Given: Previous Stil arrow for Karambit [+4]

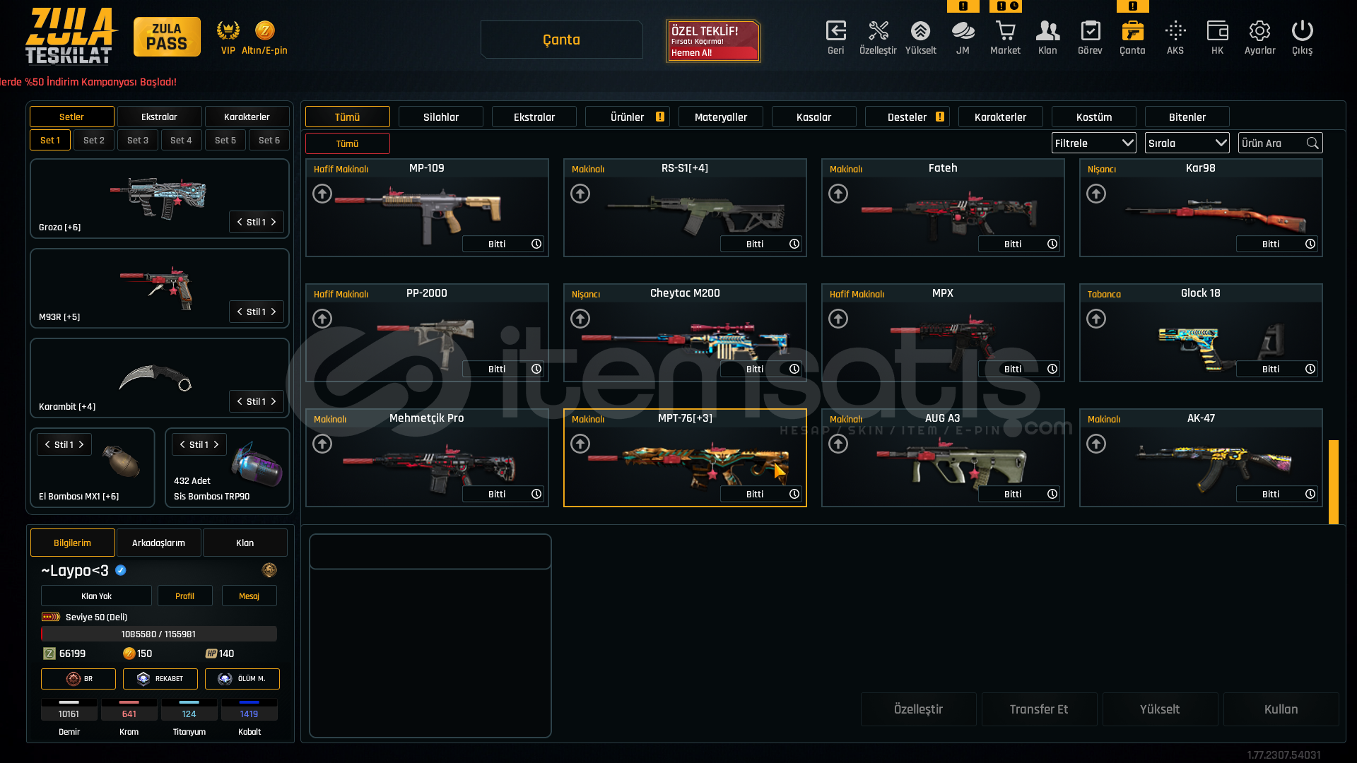Looking at the screenshot, I should tap(240, 401).
